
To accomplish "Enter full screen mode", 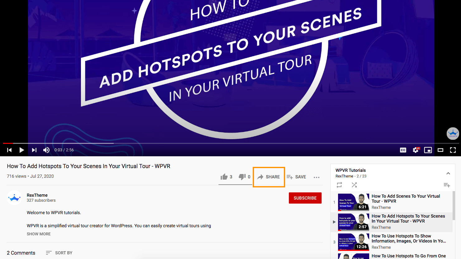I will 453,150.
